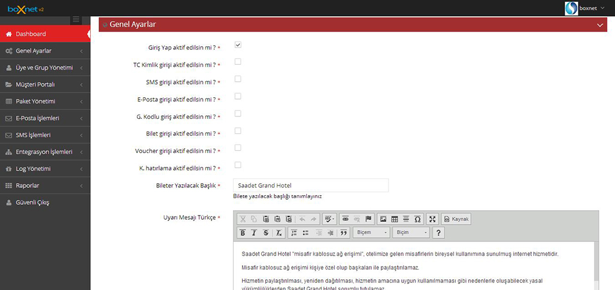
Task: Toggle the sidebar hamburger menu
Action: (76, 20)
